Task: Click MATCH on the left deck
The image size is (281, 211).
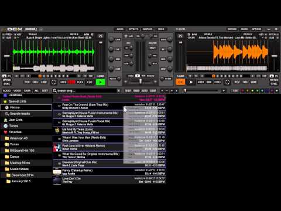Action: pyautogui.click(x=7, y=80)
